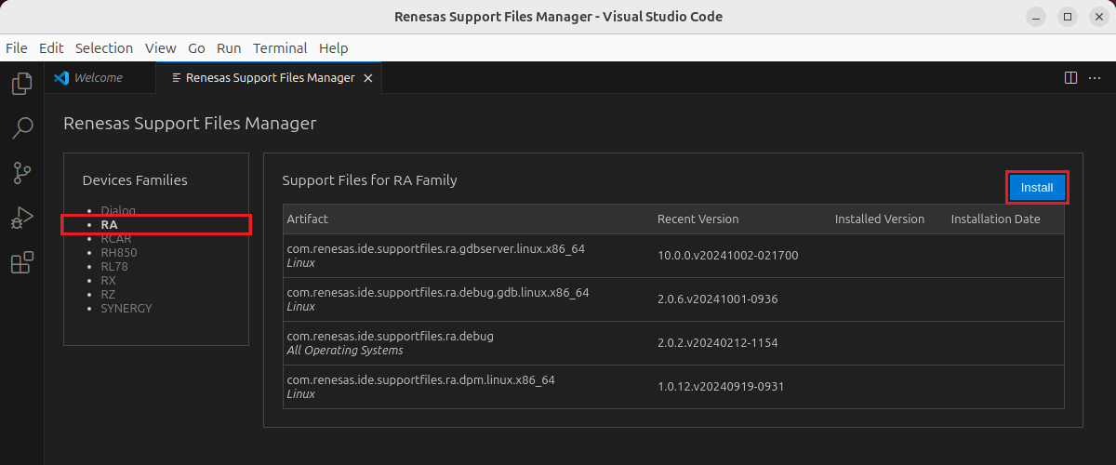This screenshot has height=465, width=1116.
Task: Select the ra.debug.gdb.linux.x86_64 artifact row
Action: (x=673, y=299)
